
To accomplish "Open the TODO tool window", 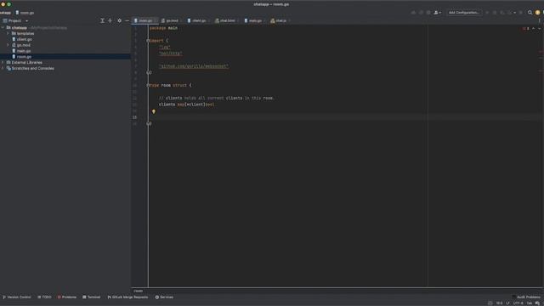I will pos(44,297).
